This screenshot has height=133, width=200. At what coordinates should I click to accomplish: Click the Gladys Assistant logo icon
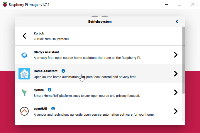pos(24,55)
